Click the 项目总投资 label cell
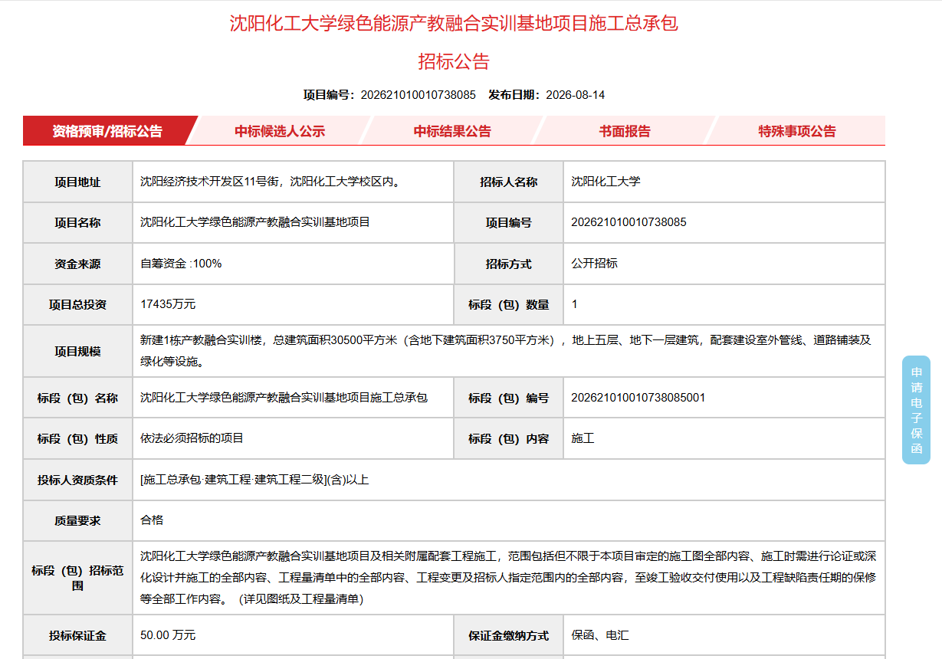942x659 pixels. click(77, 305)
